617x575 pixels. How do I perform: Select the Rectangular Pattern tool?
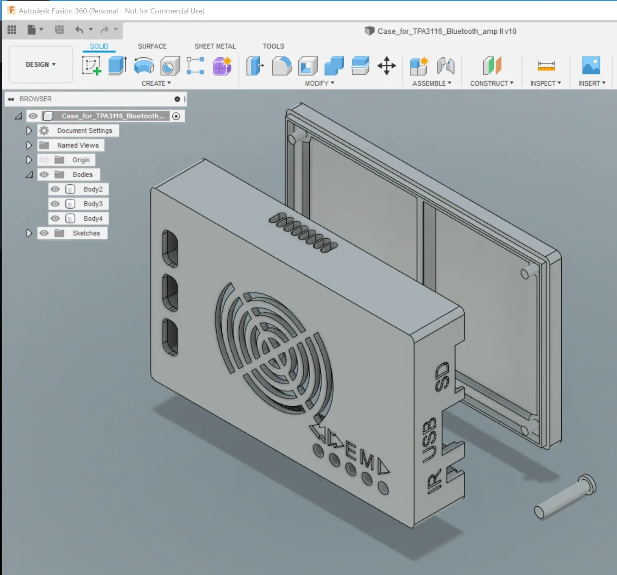pos(196,65)
